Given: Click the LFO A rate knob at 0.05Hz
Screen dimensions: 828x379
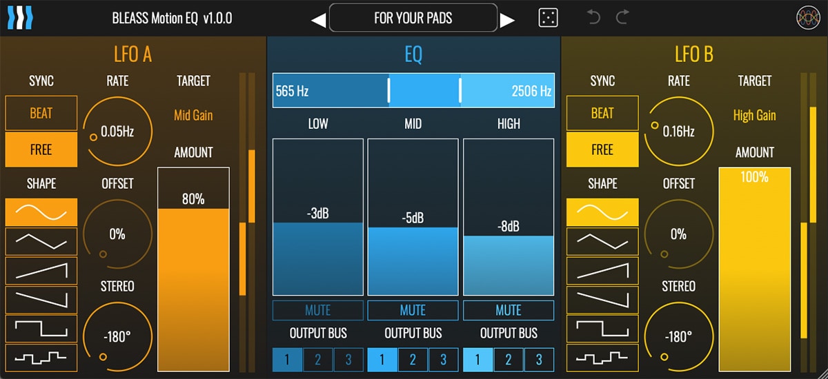Looking at the screenshot, I should (x=117, y=132).
